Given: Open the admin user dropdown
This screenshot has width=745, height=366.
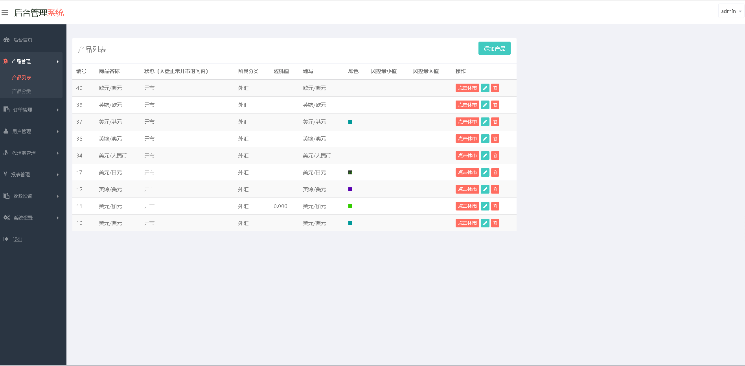Looking at the screenshot, I should [x=731, y=11].
